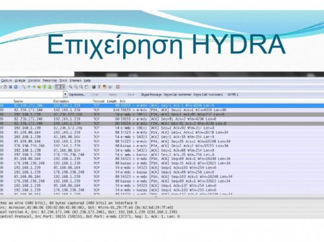
Task: Click the Reload capture file blue icon
Action: (x=16, y=87)
